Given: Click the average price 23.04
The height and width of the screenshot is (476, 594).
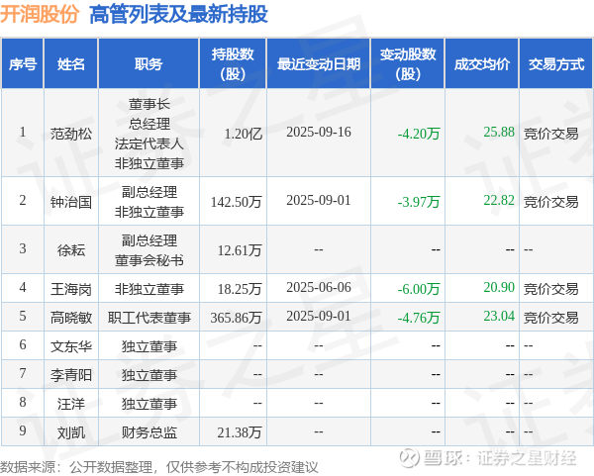Looking at the screenshot, I should pyautogui.click(x=499, y=316).
